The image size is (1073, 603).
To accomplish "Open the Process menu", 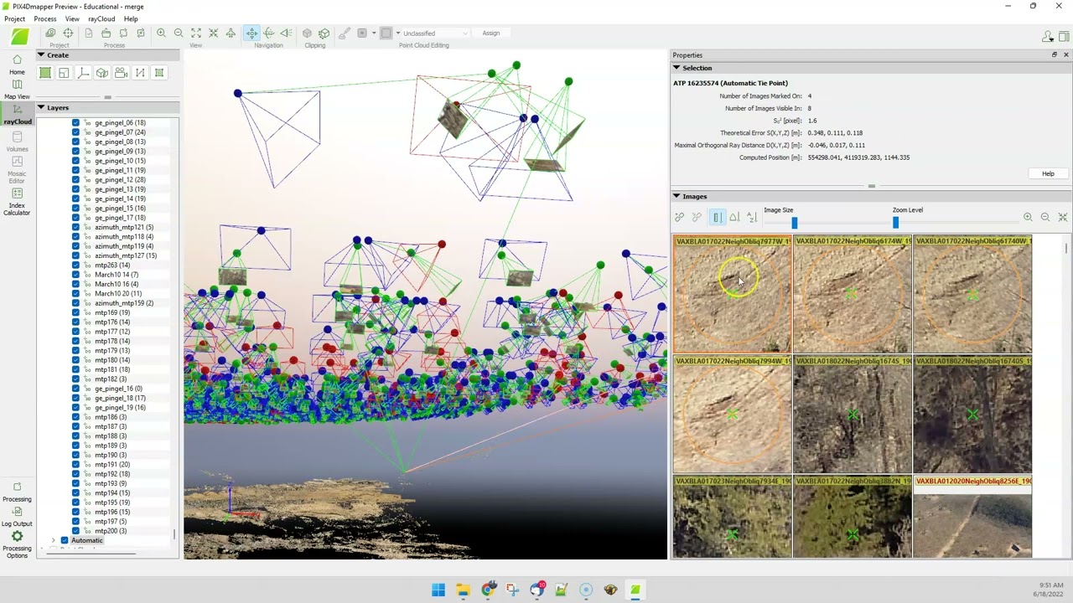I will click(x=45, y=18).
